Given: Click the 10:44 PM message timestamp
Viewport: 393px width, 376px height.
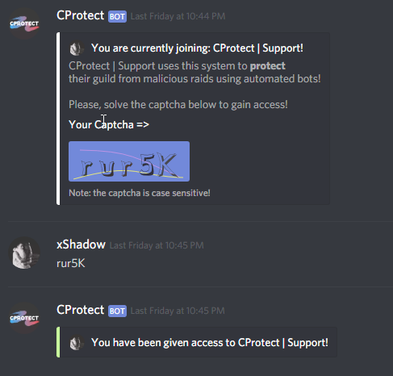Looking at the screenshot, I should coord(178,16).
